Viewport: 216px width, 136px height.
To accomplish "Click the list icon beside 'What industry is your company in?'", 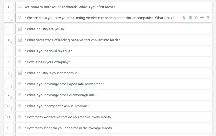I will (20, 73).
